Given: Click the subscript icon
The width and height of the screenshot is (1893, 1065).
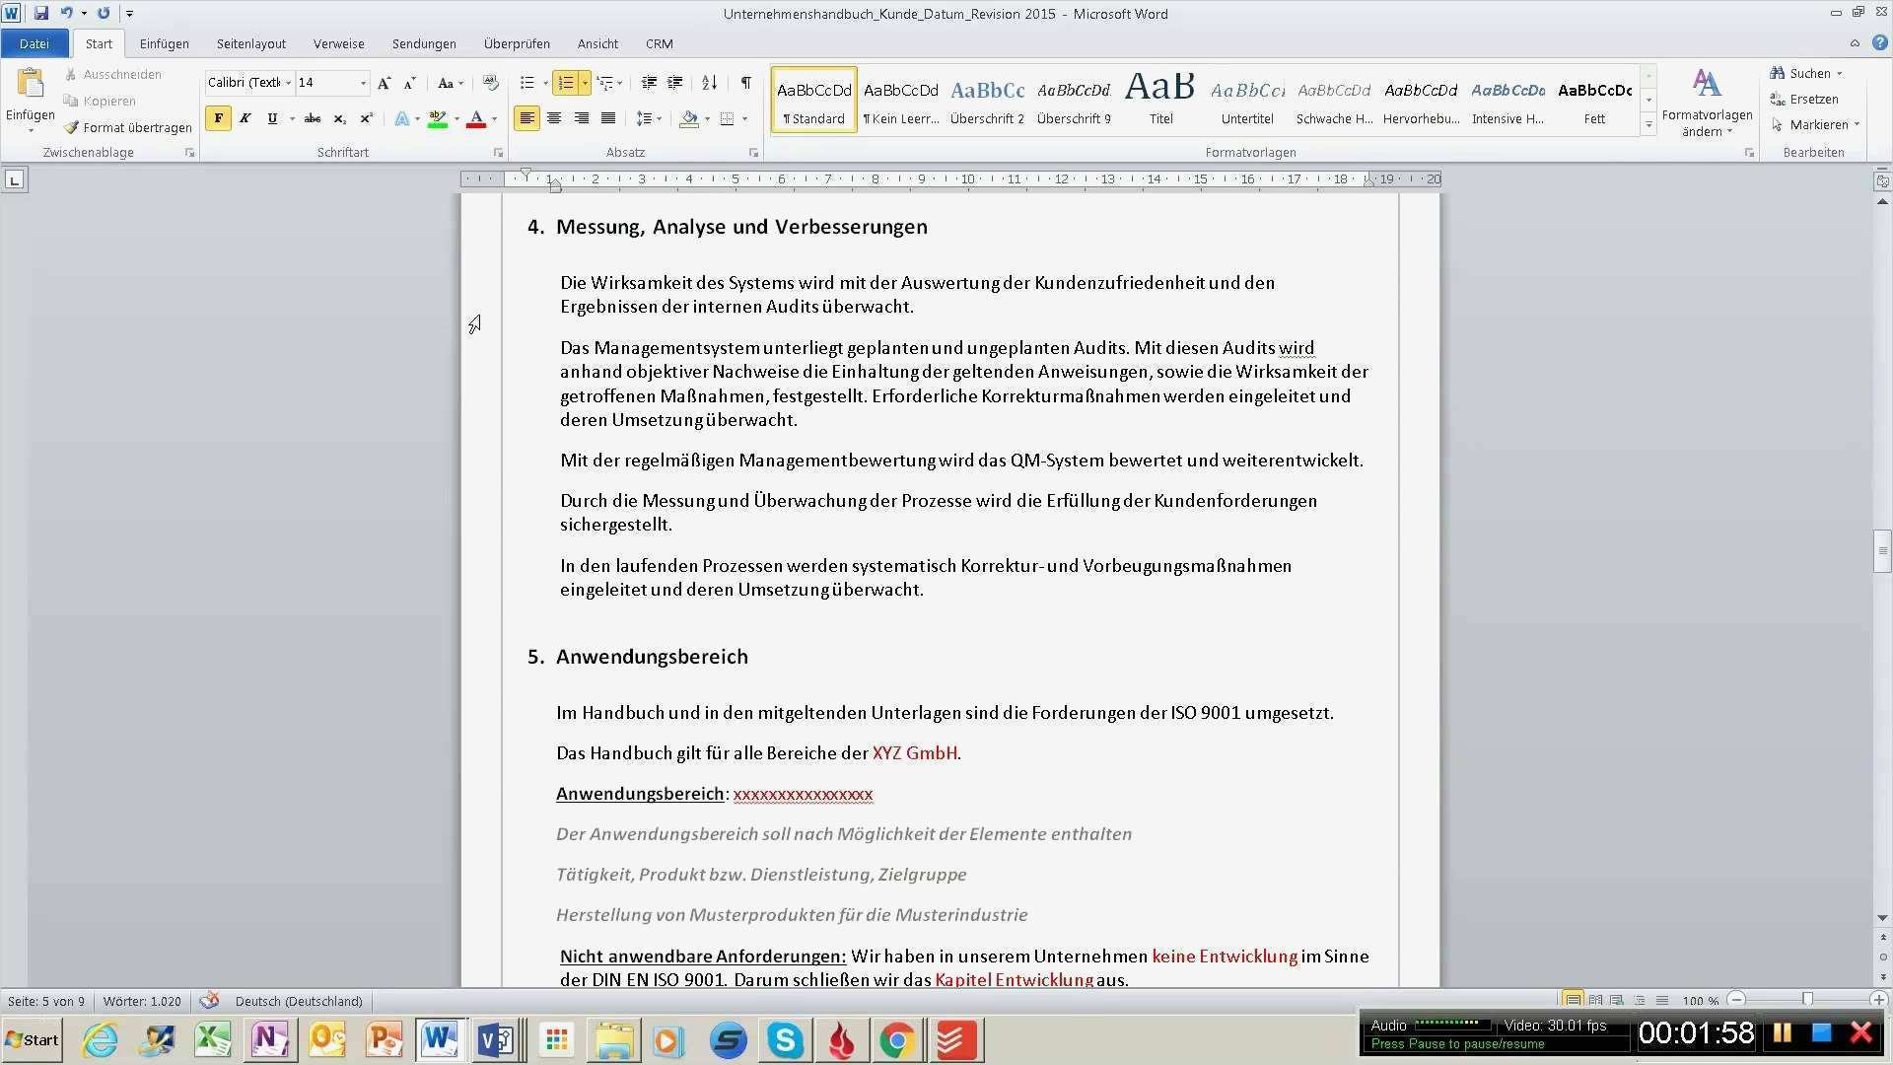Looking at the screenshot, I should (x=338, y=118).
